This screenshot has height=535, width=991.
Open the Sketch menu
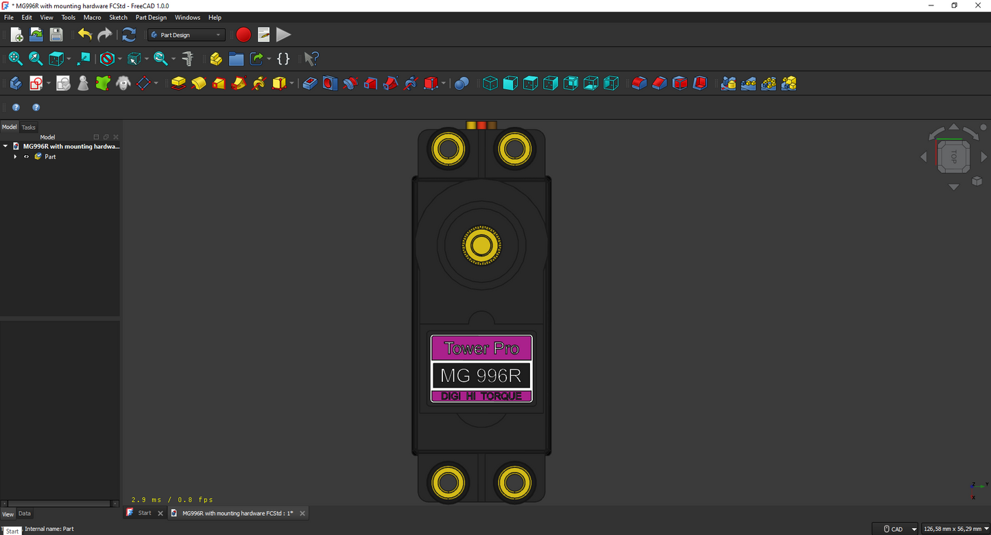118,17
